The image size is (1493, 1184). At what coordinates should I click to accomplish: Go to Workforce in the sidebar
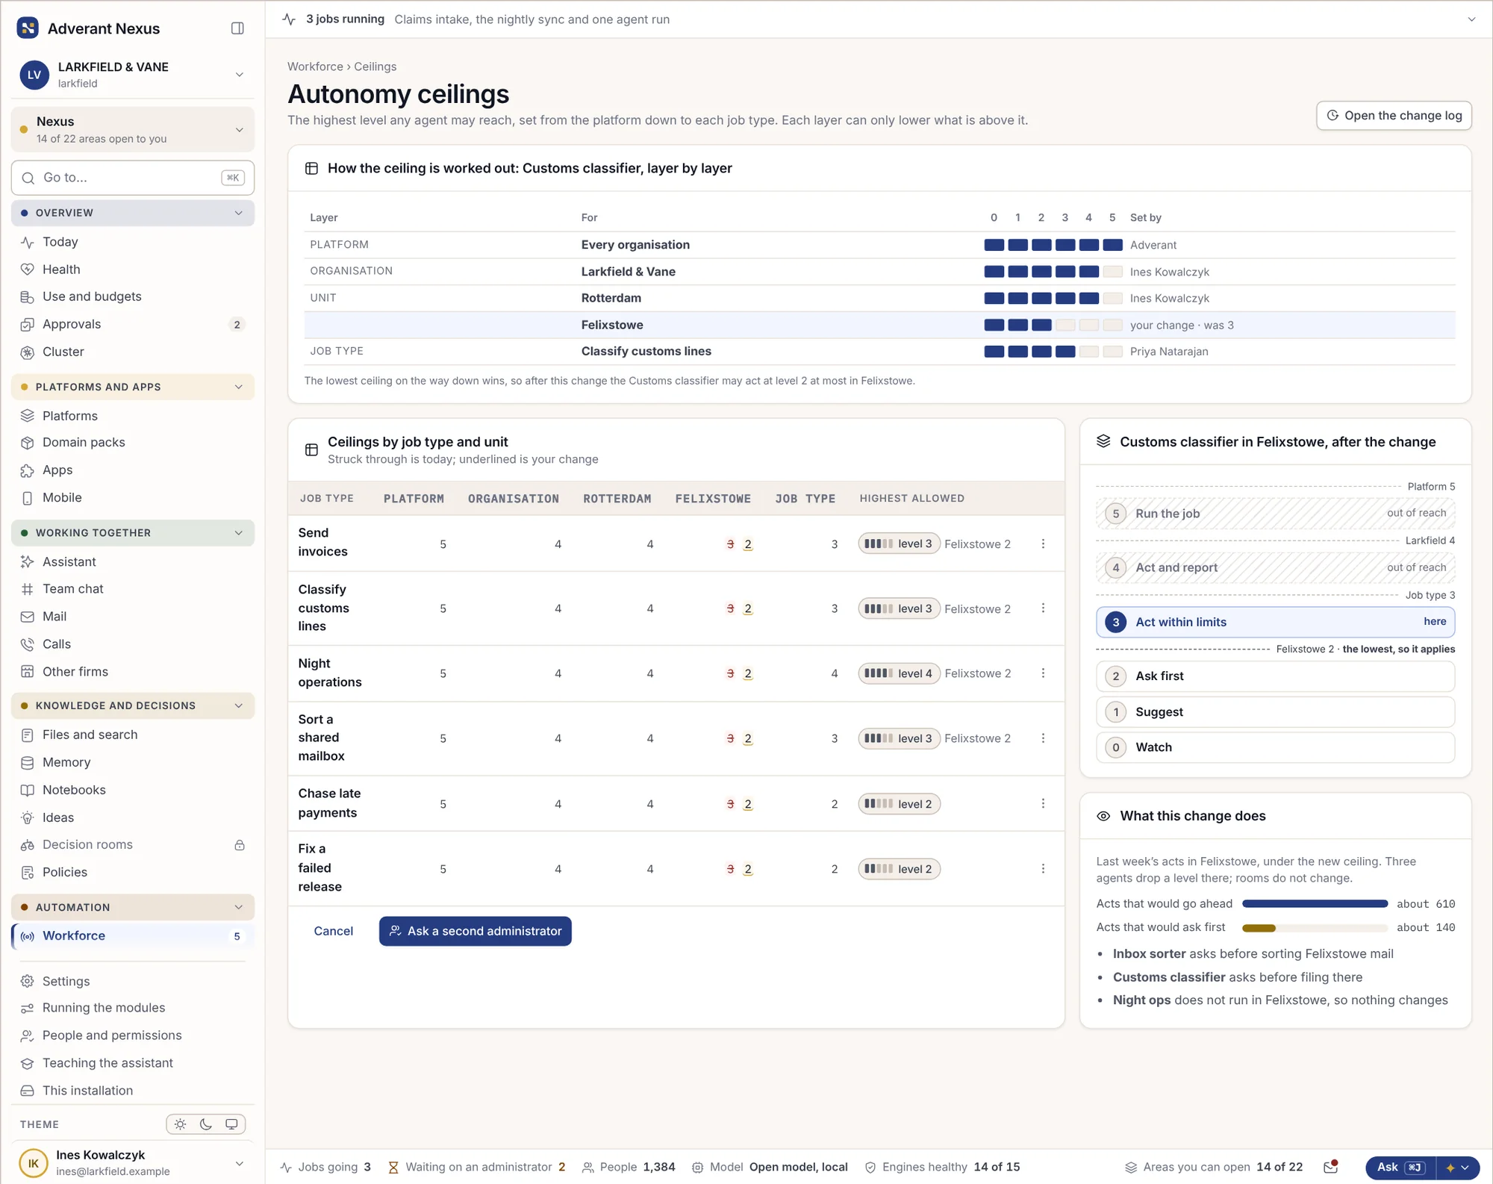[133, 936]
